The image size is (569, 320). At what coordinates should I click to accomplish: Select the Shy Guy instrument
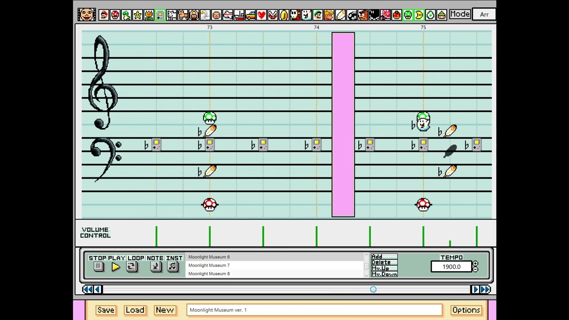point(295,15)
